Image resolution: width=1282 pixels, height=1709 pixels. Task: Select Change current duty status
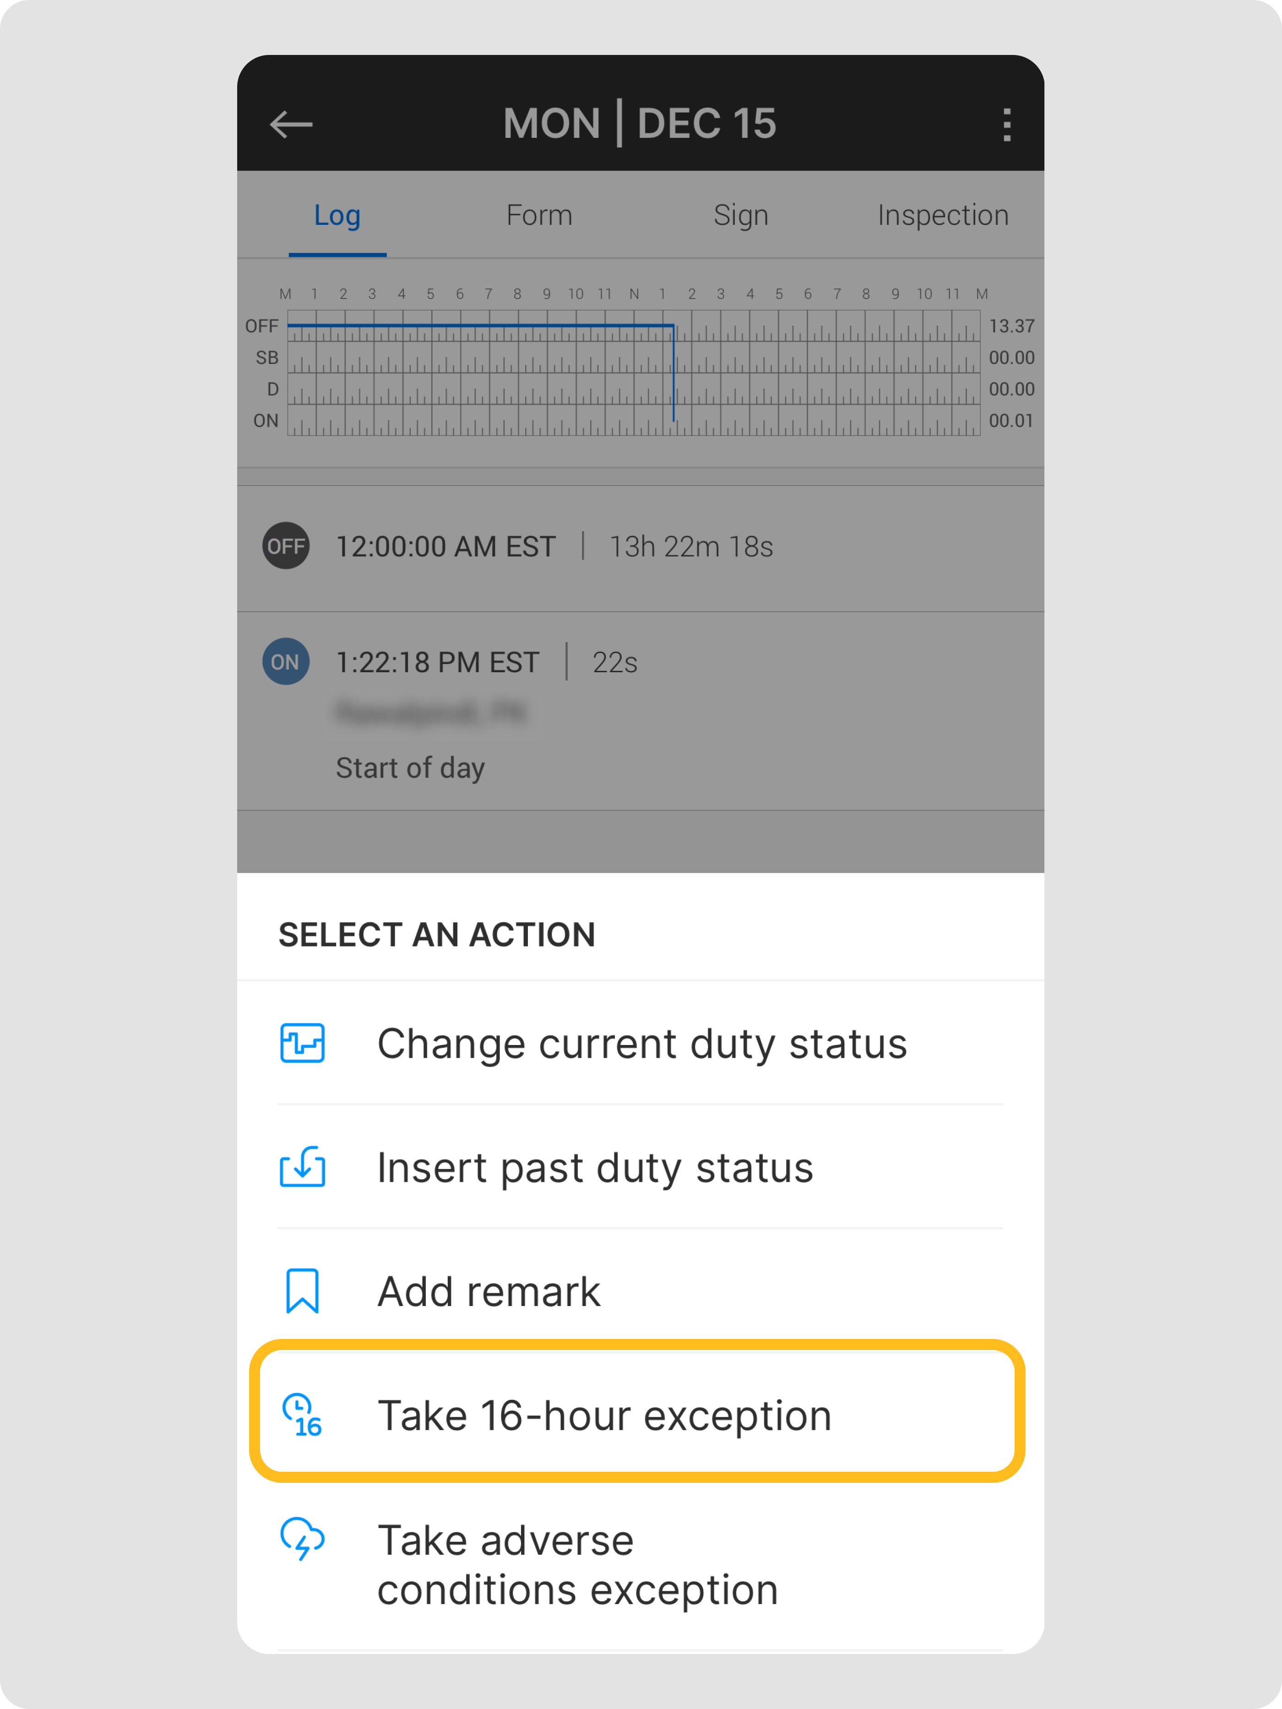tap(641, 1043)
